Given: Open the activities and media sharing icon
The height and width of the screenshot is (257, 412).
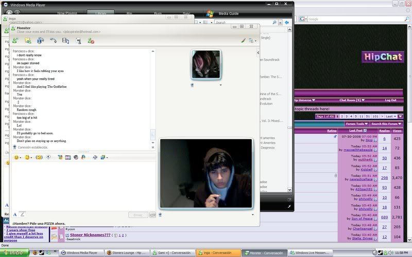Looking at the screenshot, I should coord(65,41).
